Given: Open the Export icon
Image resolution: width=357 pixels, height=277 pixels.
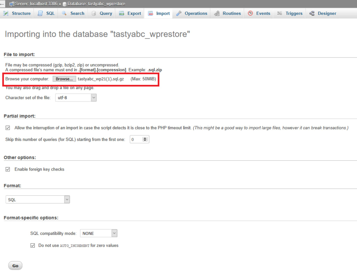Looking at the screenshot, I should click(x=121, y=13).
